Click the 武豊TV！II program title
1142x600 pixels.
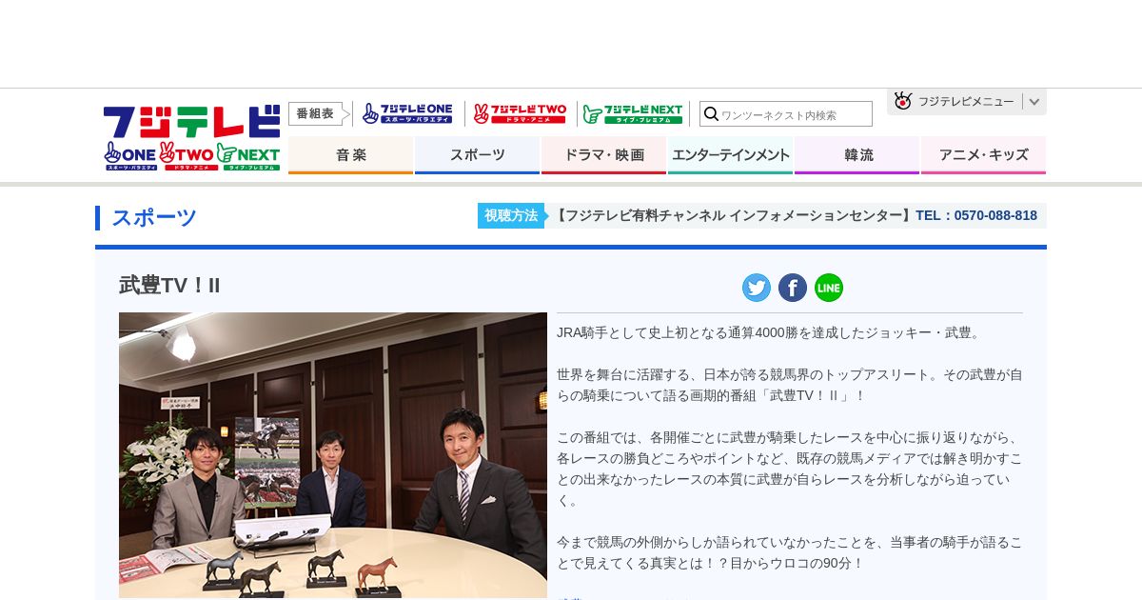tap(169, 285)
